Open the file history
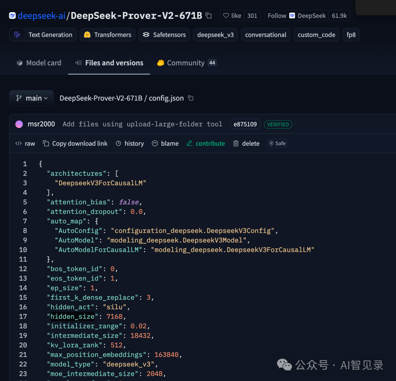This screenshot has height=381, width=396. [x=130, y=144]
